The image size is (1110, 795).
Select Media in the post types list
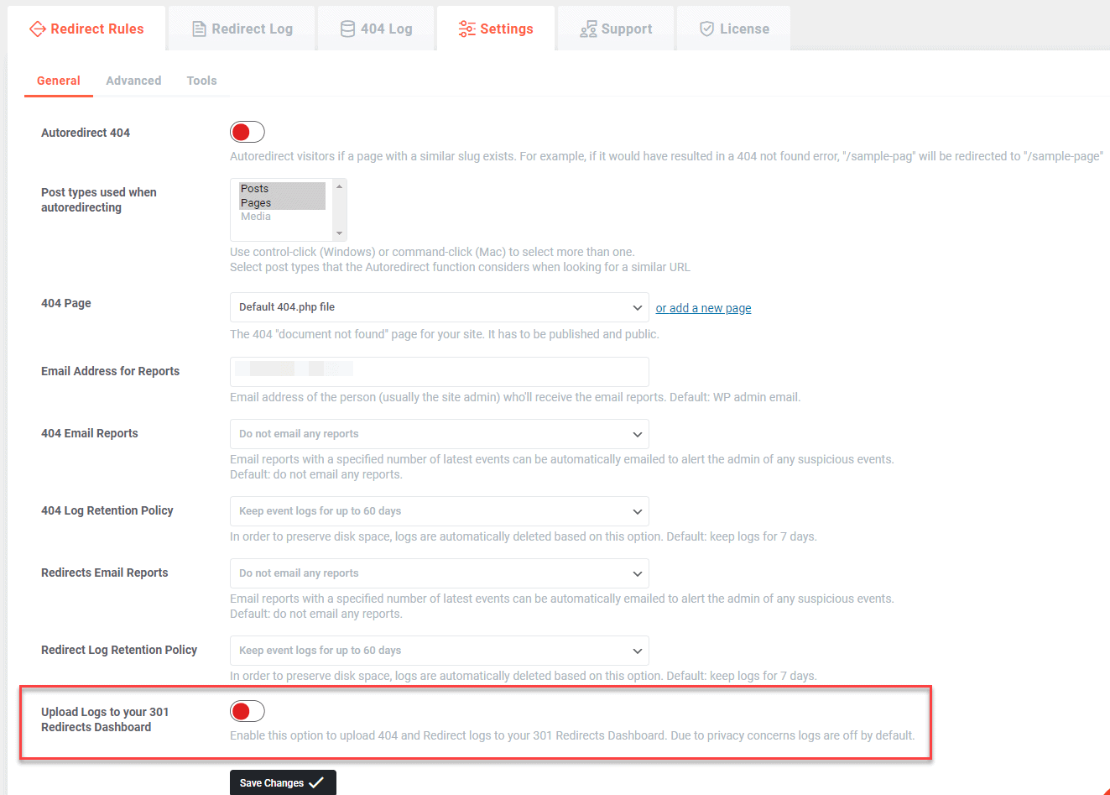pyautogui.click(x=256, y=216)
